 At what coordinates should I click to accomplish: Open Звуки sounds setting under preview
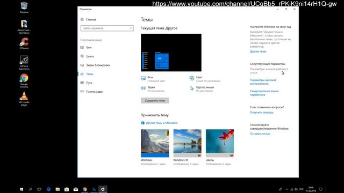pos(153,88)
